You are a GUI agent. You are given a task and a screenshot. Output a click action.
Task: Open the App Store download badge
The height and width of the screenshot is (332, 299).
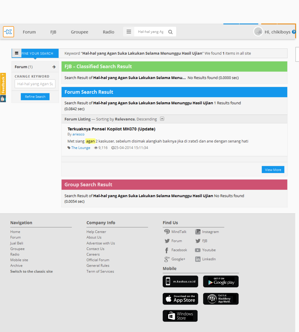pyautogui.click(x=181, y=299)
